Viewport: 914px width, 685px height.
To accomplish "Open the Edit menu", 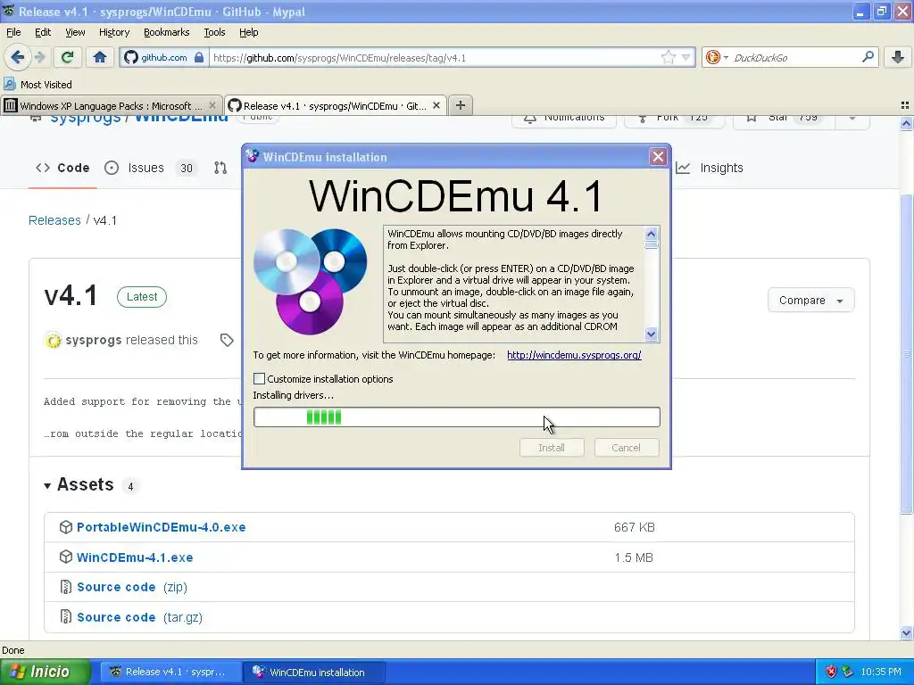I will 43,32.
